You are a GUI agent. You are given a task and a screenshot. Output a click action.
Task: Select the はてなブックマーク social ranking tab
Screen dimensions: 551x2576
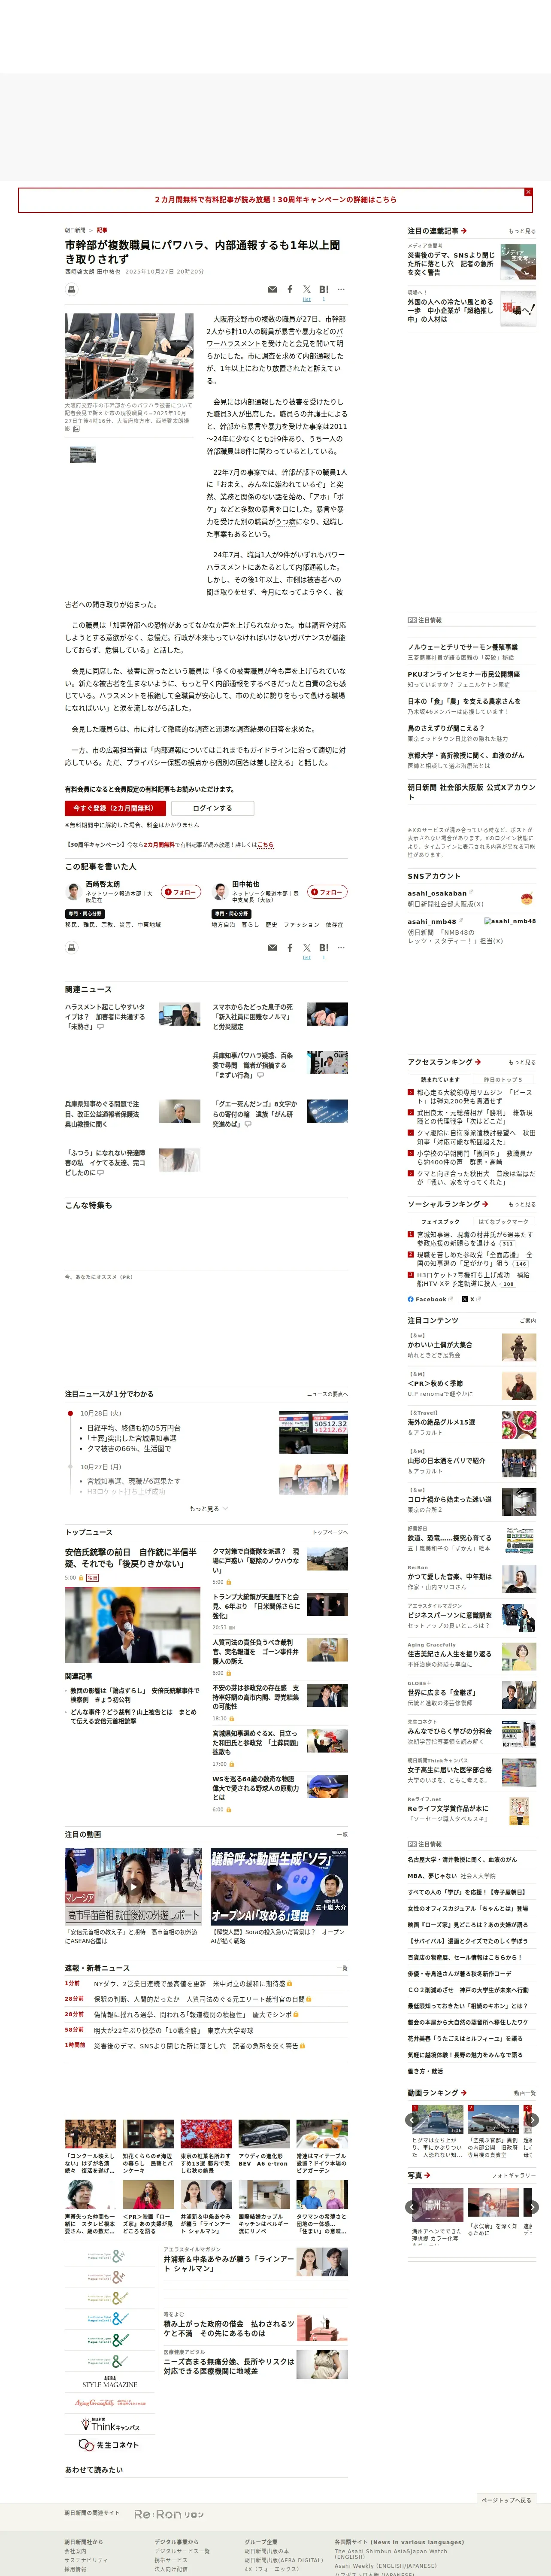[x=503, y=1222]
